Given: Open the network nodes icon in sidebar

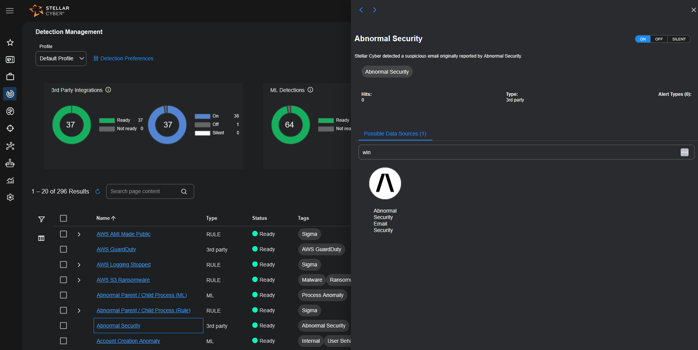Looking at the screenshot, I should tap(10, 146).
